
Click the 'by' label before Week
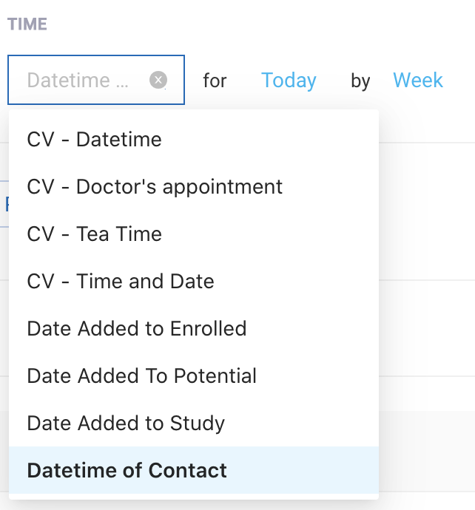click(x=360, y=80)
